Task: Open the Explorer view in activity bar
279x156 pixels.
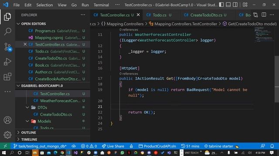Action: (x=7, y=16)
